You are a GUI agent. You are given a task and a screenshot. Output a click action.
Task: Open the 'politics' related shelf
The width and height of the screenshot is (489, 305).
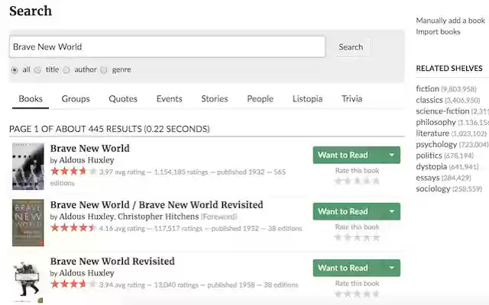click(x=429, y=156)
